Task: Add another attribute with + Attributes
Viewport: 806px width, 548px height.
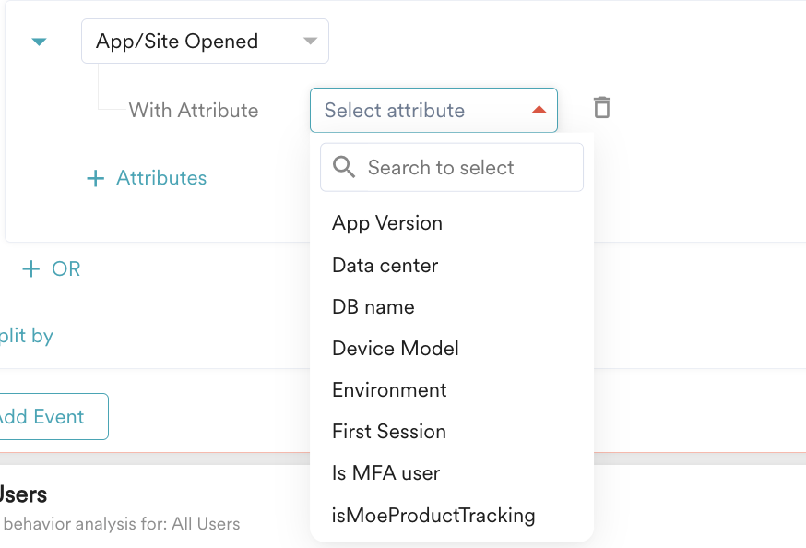Action: 160,178
